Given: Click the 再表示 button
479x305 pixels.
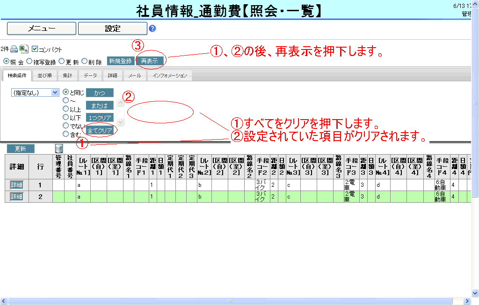Looking at the screenshot, I should coord(149,61).
